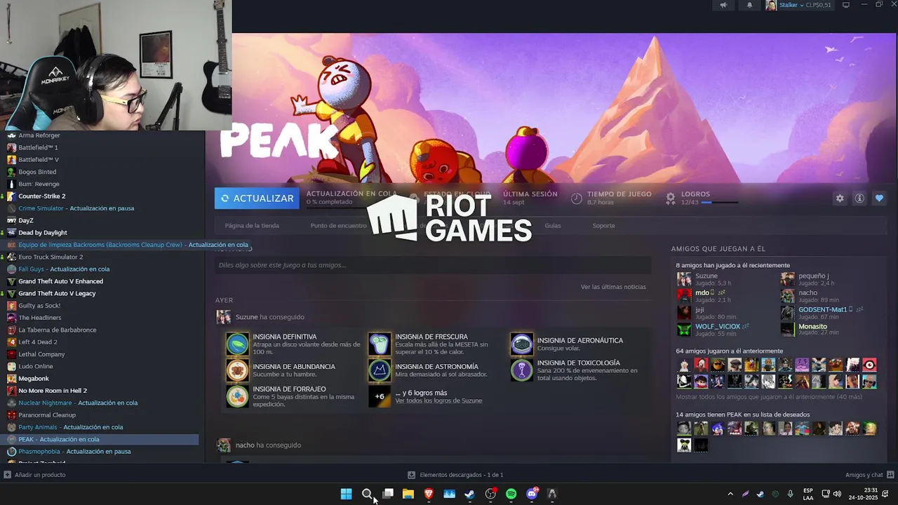Select Counter-Strike 2 in the library list
The image size is (898, 505).
click(x=41, y=196)
